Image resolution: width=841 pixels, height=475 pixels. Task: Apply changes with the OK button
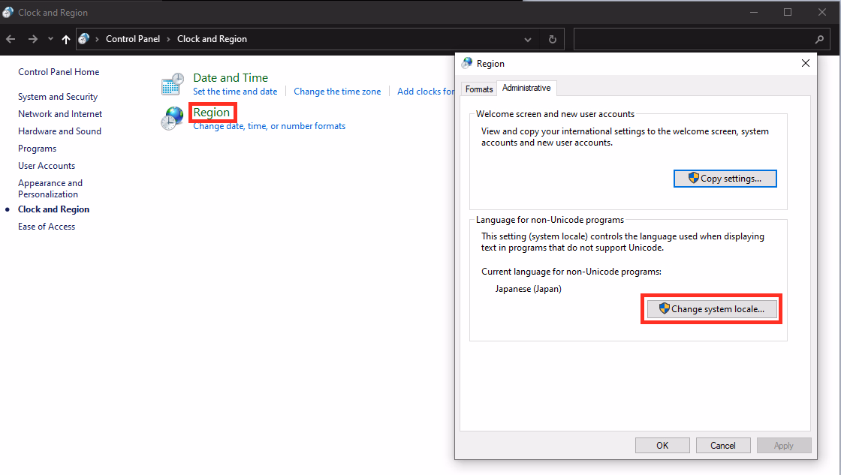pos(662,444)
